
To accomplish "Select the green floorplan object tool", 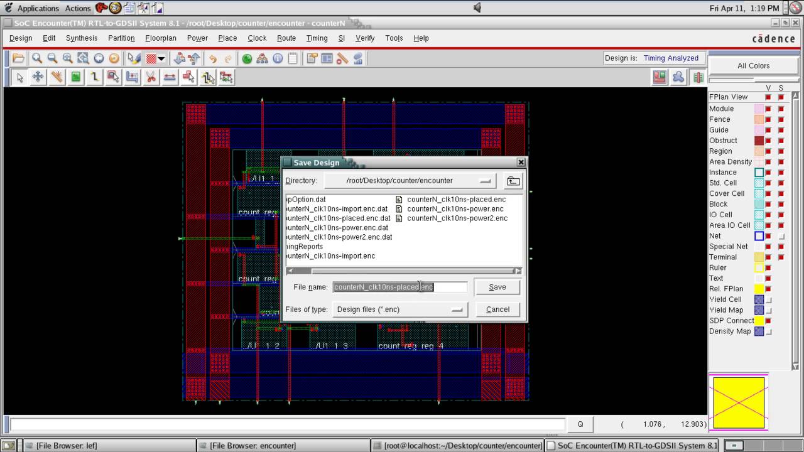I will pos(75,77).
